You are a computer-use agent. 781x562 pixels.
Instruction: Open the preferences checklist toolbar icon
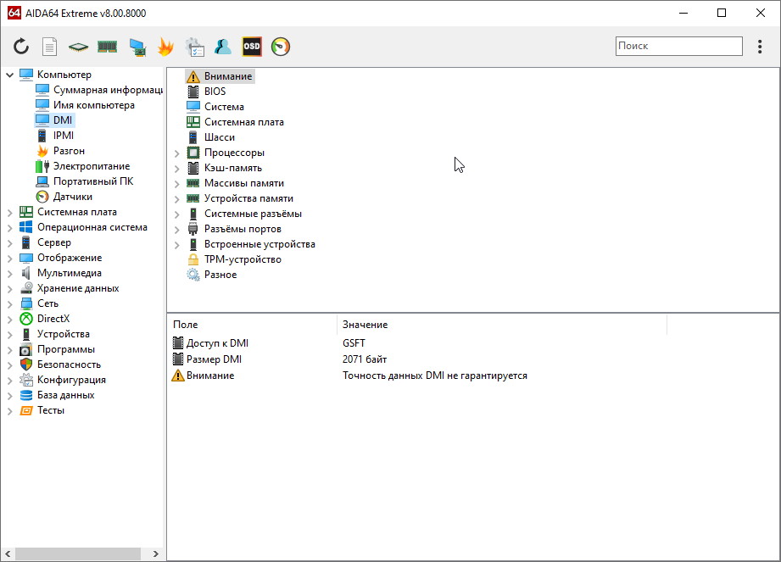click(194, 47)
